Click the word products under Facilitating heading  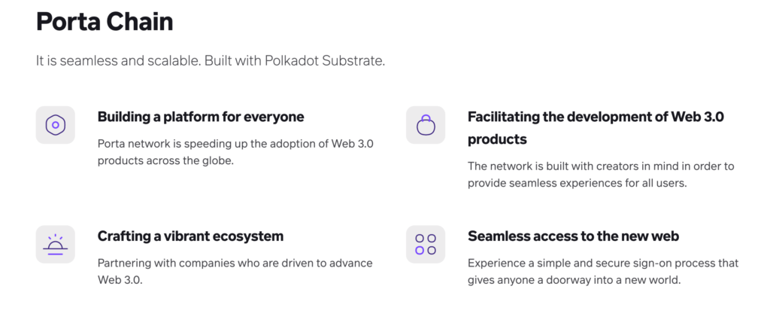[x=497, y=139]
